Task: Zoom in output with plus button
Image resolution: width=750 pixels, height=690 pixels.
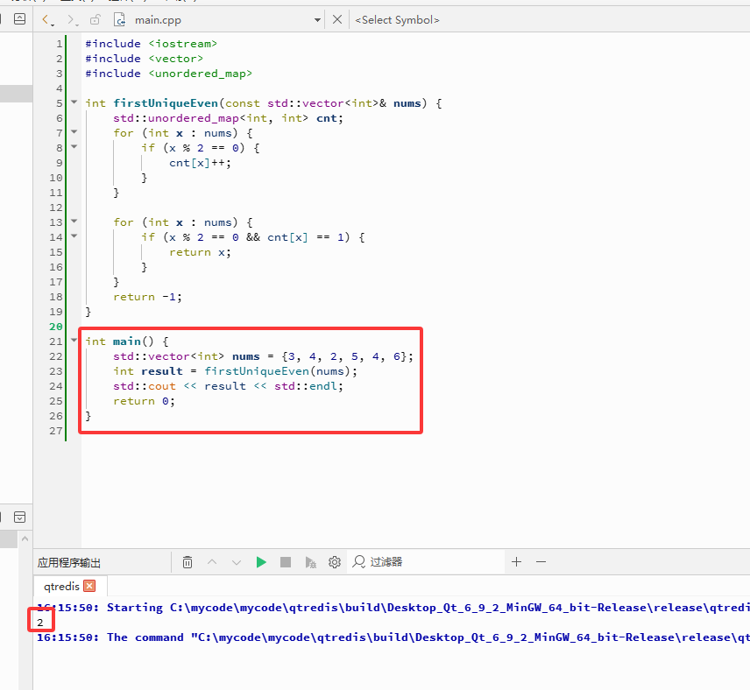Action: [516, 562]
